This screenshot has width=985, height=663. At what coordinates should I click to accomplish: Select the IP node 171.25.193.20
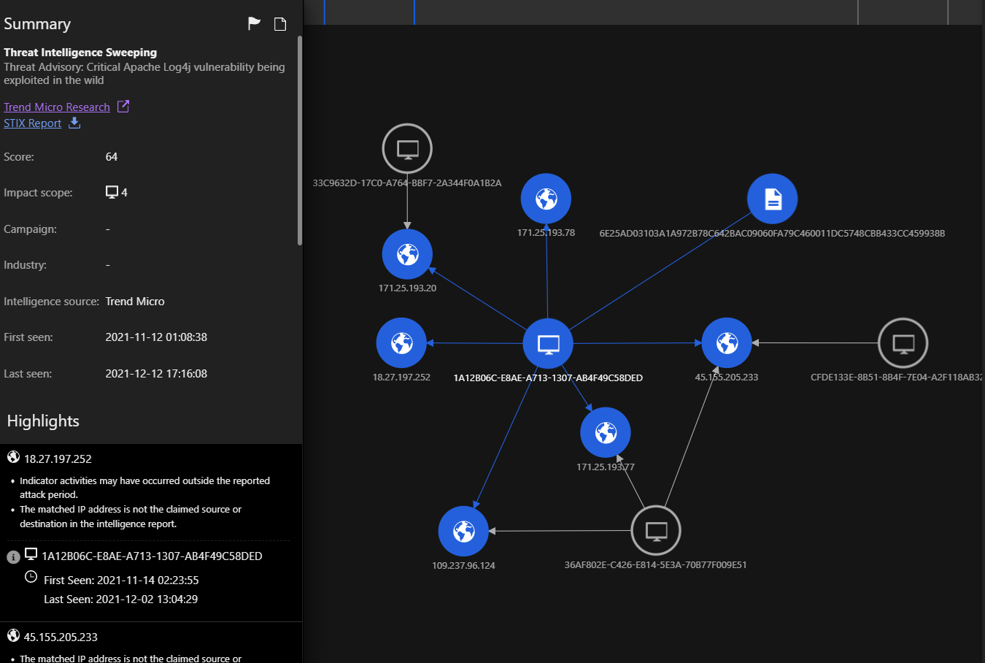click(x=407, y=254)
